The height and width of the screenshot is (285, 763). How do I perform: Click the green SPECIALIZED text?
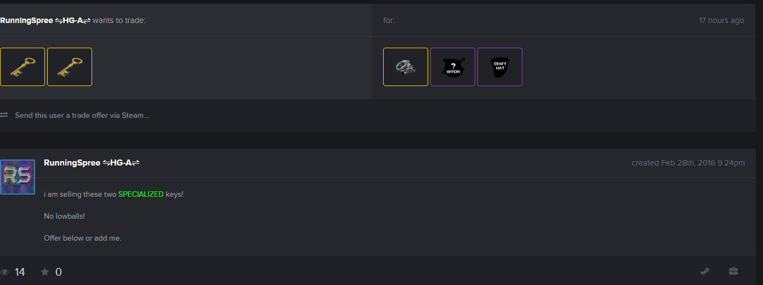[x=141, y=194]
